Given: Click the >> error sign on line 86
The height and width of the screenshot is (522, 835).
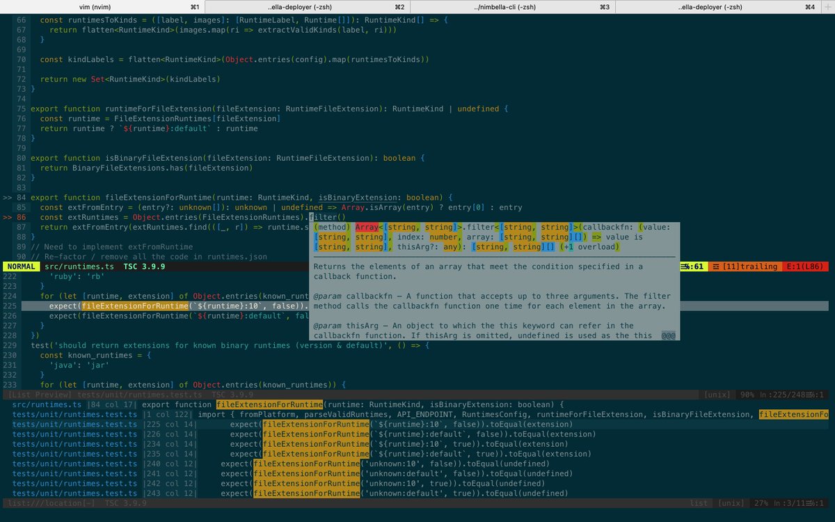Looking at the screenshot, I should [7, 217].
